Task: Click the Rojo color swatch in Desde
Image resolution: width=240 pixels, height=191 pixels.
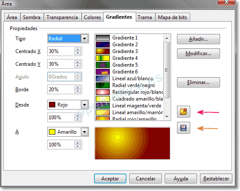Action: pyautogui.click(x=52, y=105)
